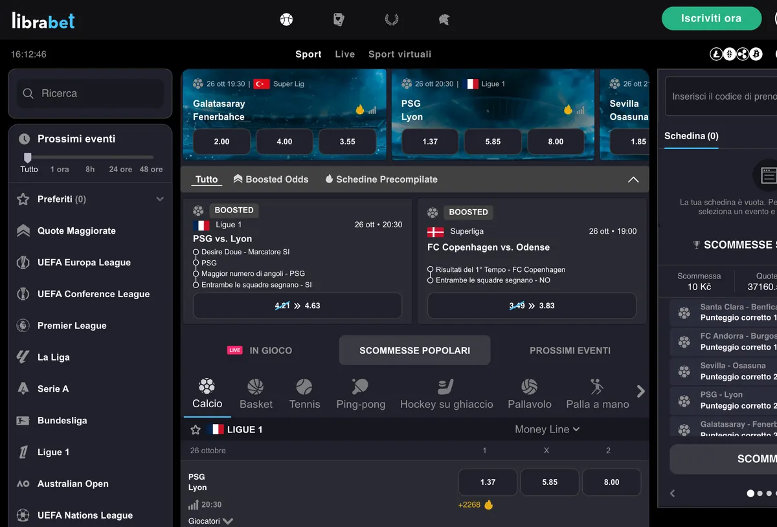Open the SCOMMESSE POPOLARI tab
This screenshot has width=777, height=527.
click(415, 350)
